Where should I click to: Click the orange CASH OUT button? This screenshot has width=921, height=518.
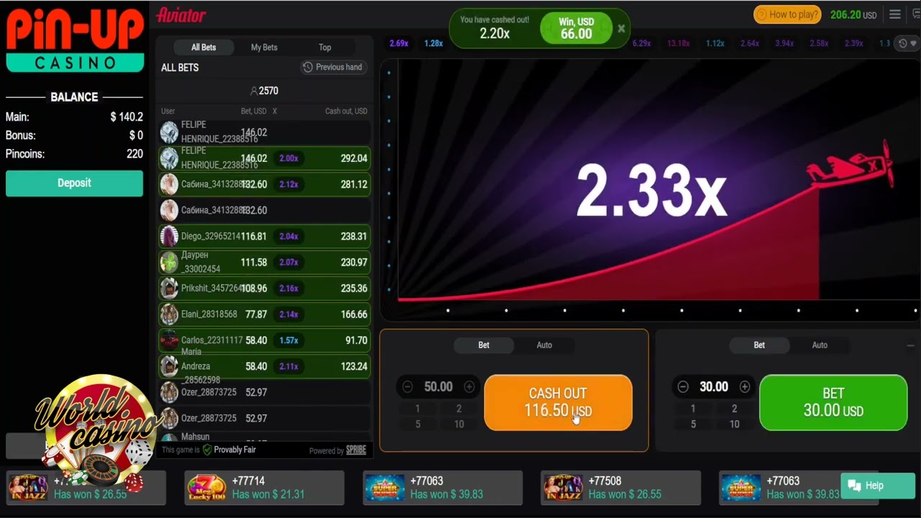pos(558,403)
